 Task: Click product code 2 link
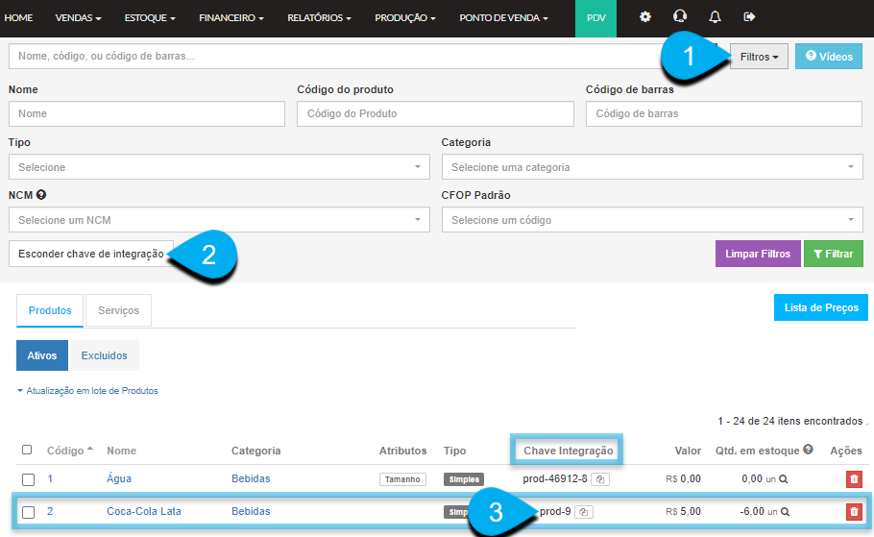tap(50, 511)
